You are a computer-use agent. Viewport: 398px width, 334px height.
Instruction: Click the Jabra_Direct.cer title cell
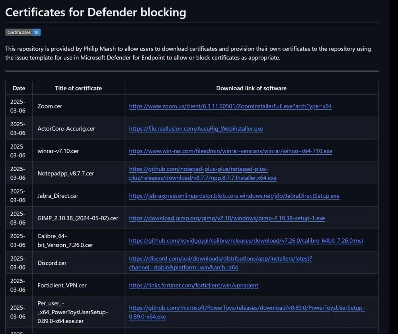click(58, 196)
